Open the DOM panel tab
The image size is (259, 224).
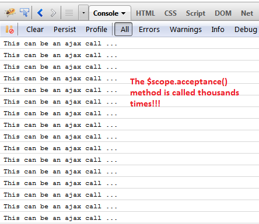click(x=223, y=13)
